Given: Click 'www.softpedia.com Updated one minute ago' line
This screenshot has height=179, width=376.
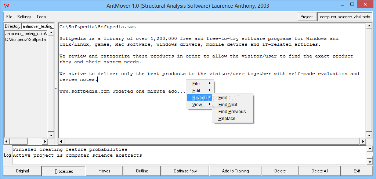Looking at the screenshot, I should point(123,91).
